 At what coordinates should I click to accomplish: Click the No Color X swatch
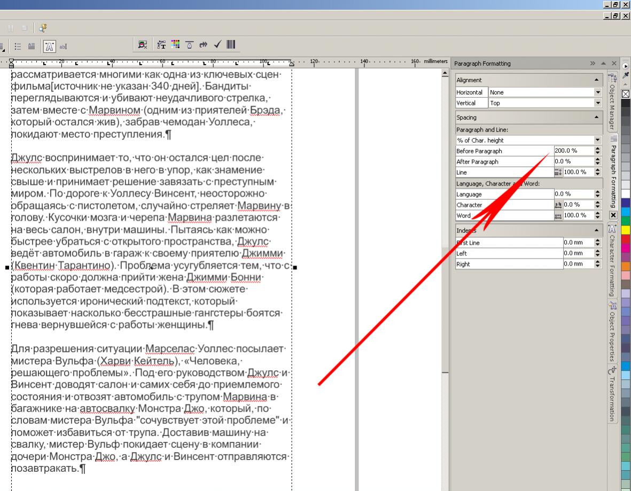coord(626,94)
